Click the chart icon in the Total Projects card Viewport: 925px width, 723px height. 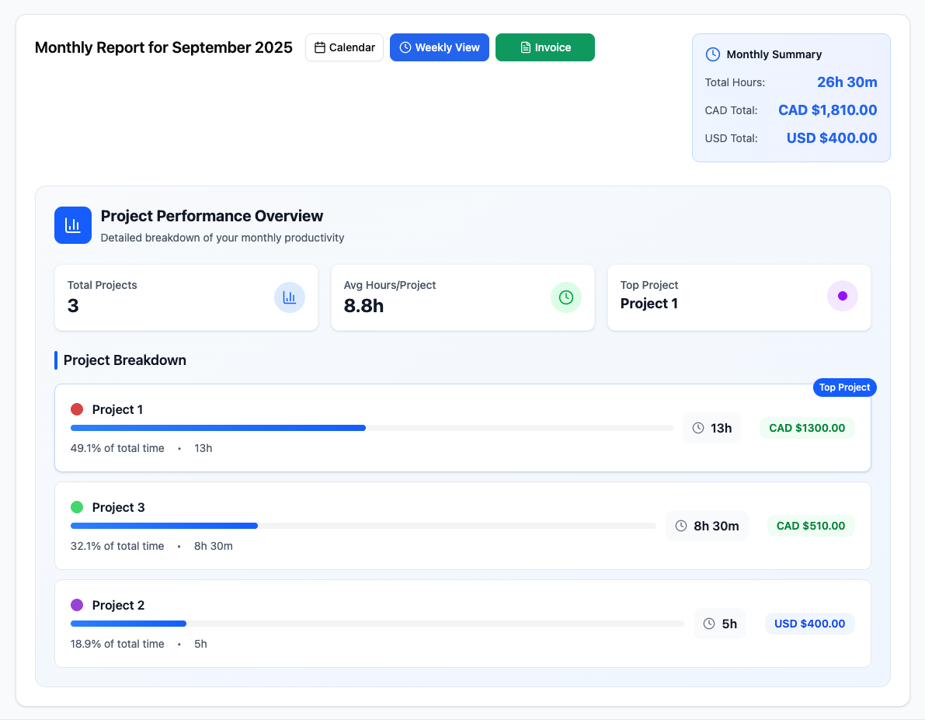click(x=290, y=297)
